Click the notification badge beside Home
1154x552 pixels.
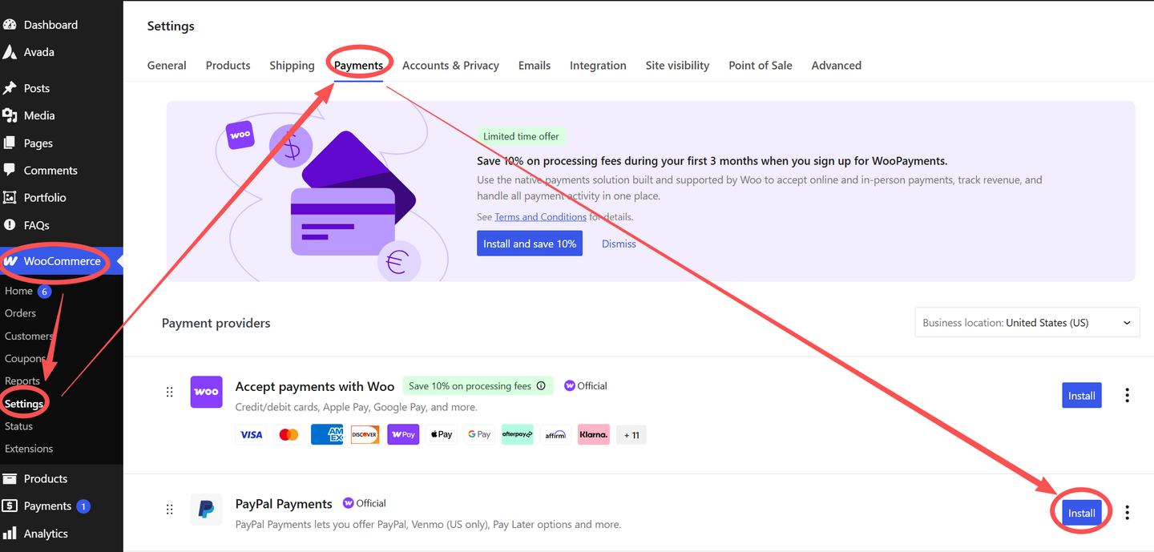45,292
